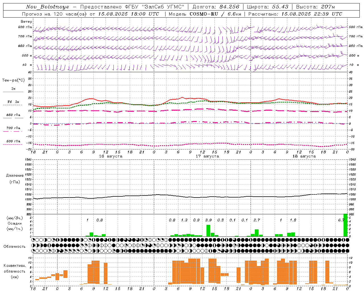The image size is (364, 291).
Task: Click the "(мм/1ч.)" precipitation unit label
Action: pyautogui.click(x=15, y=229)
